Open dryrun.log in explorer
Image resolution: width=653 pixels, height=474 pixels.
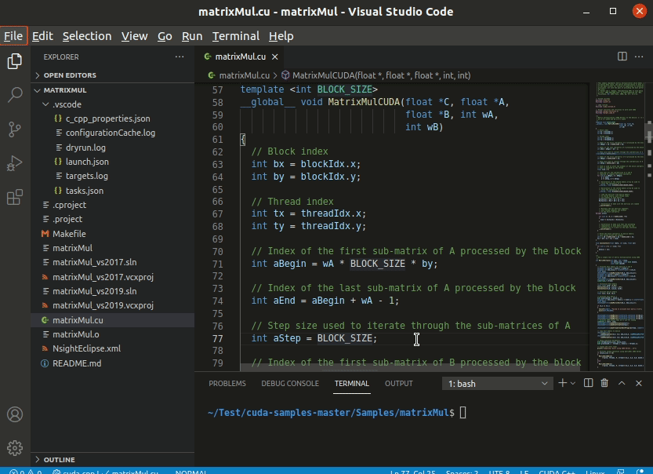[112, 148]
